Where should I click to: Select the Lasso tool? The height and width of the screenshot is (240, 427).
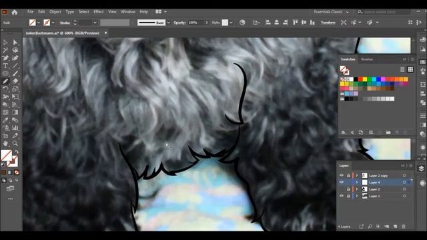tap(15, 50)
